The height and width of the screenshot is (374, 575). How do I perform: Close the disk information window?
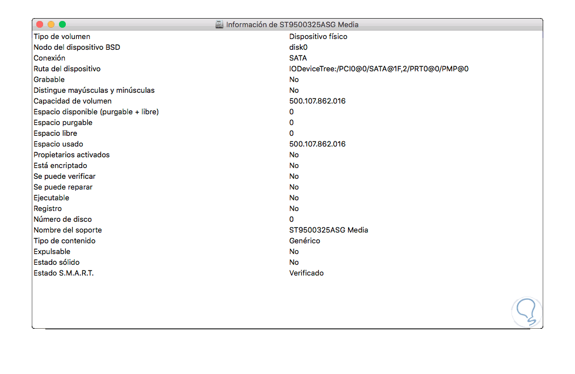[x=40, y=24]
